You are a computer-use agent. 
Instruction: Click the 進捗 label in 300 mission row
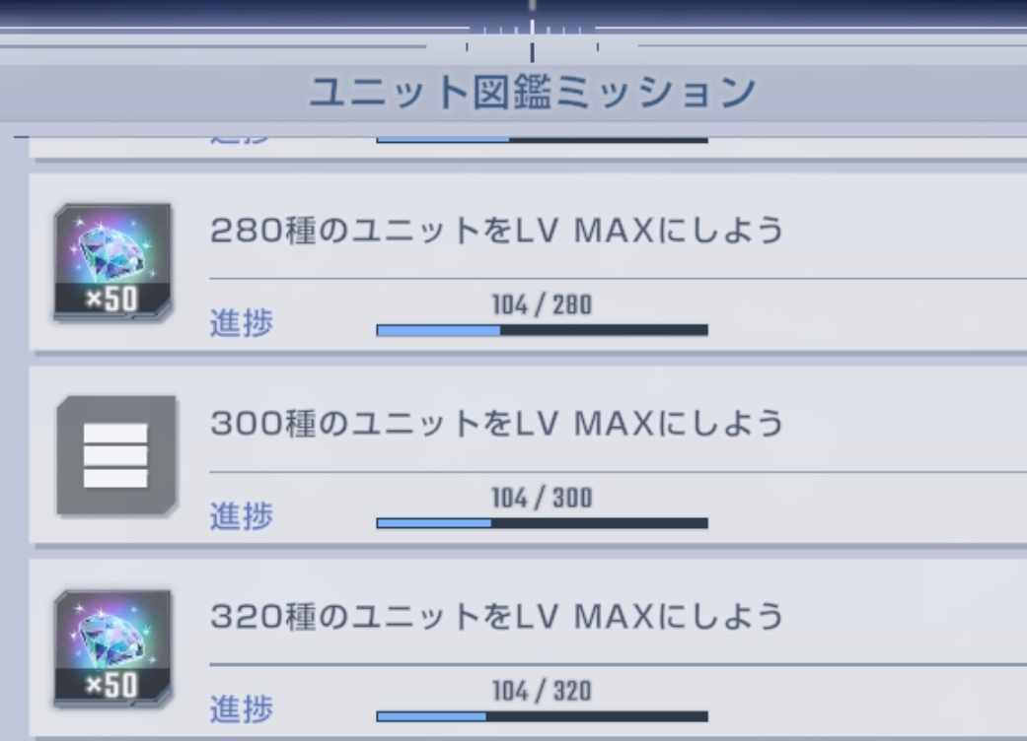pyautogui.click(x=241, y=515)
